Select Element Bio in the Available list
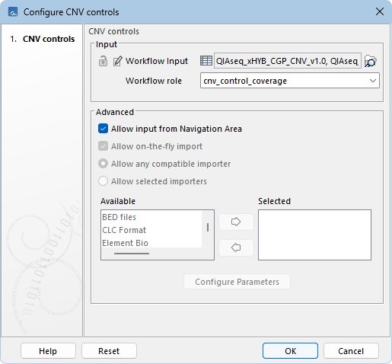392x364 pixels. [151, 243]
